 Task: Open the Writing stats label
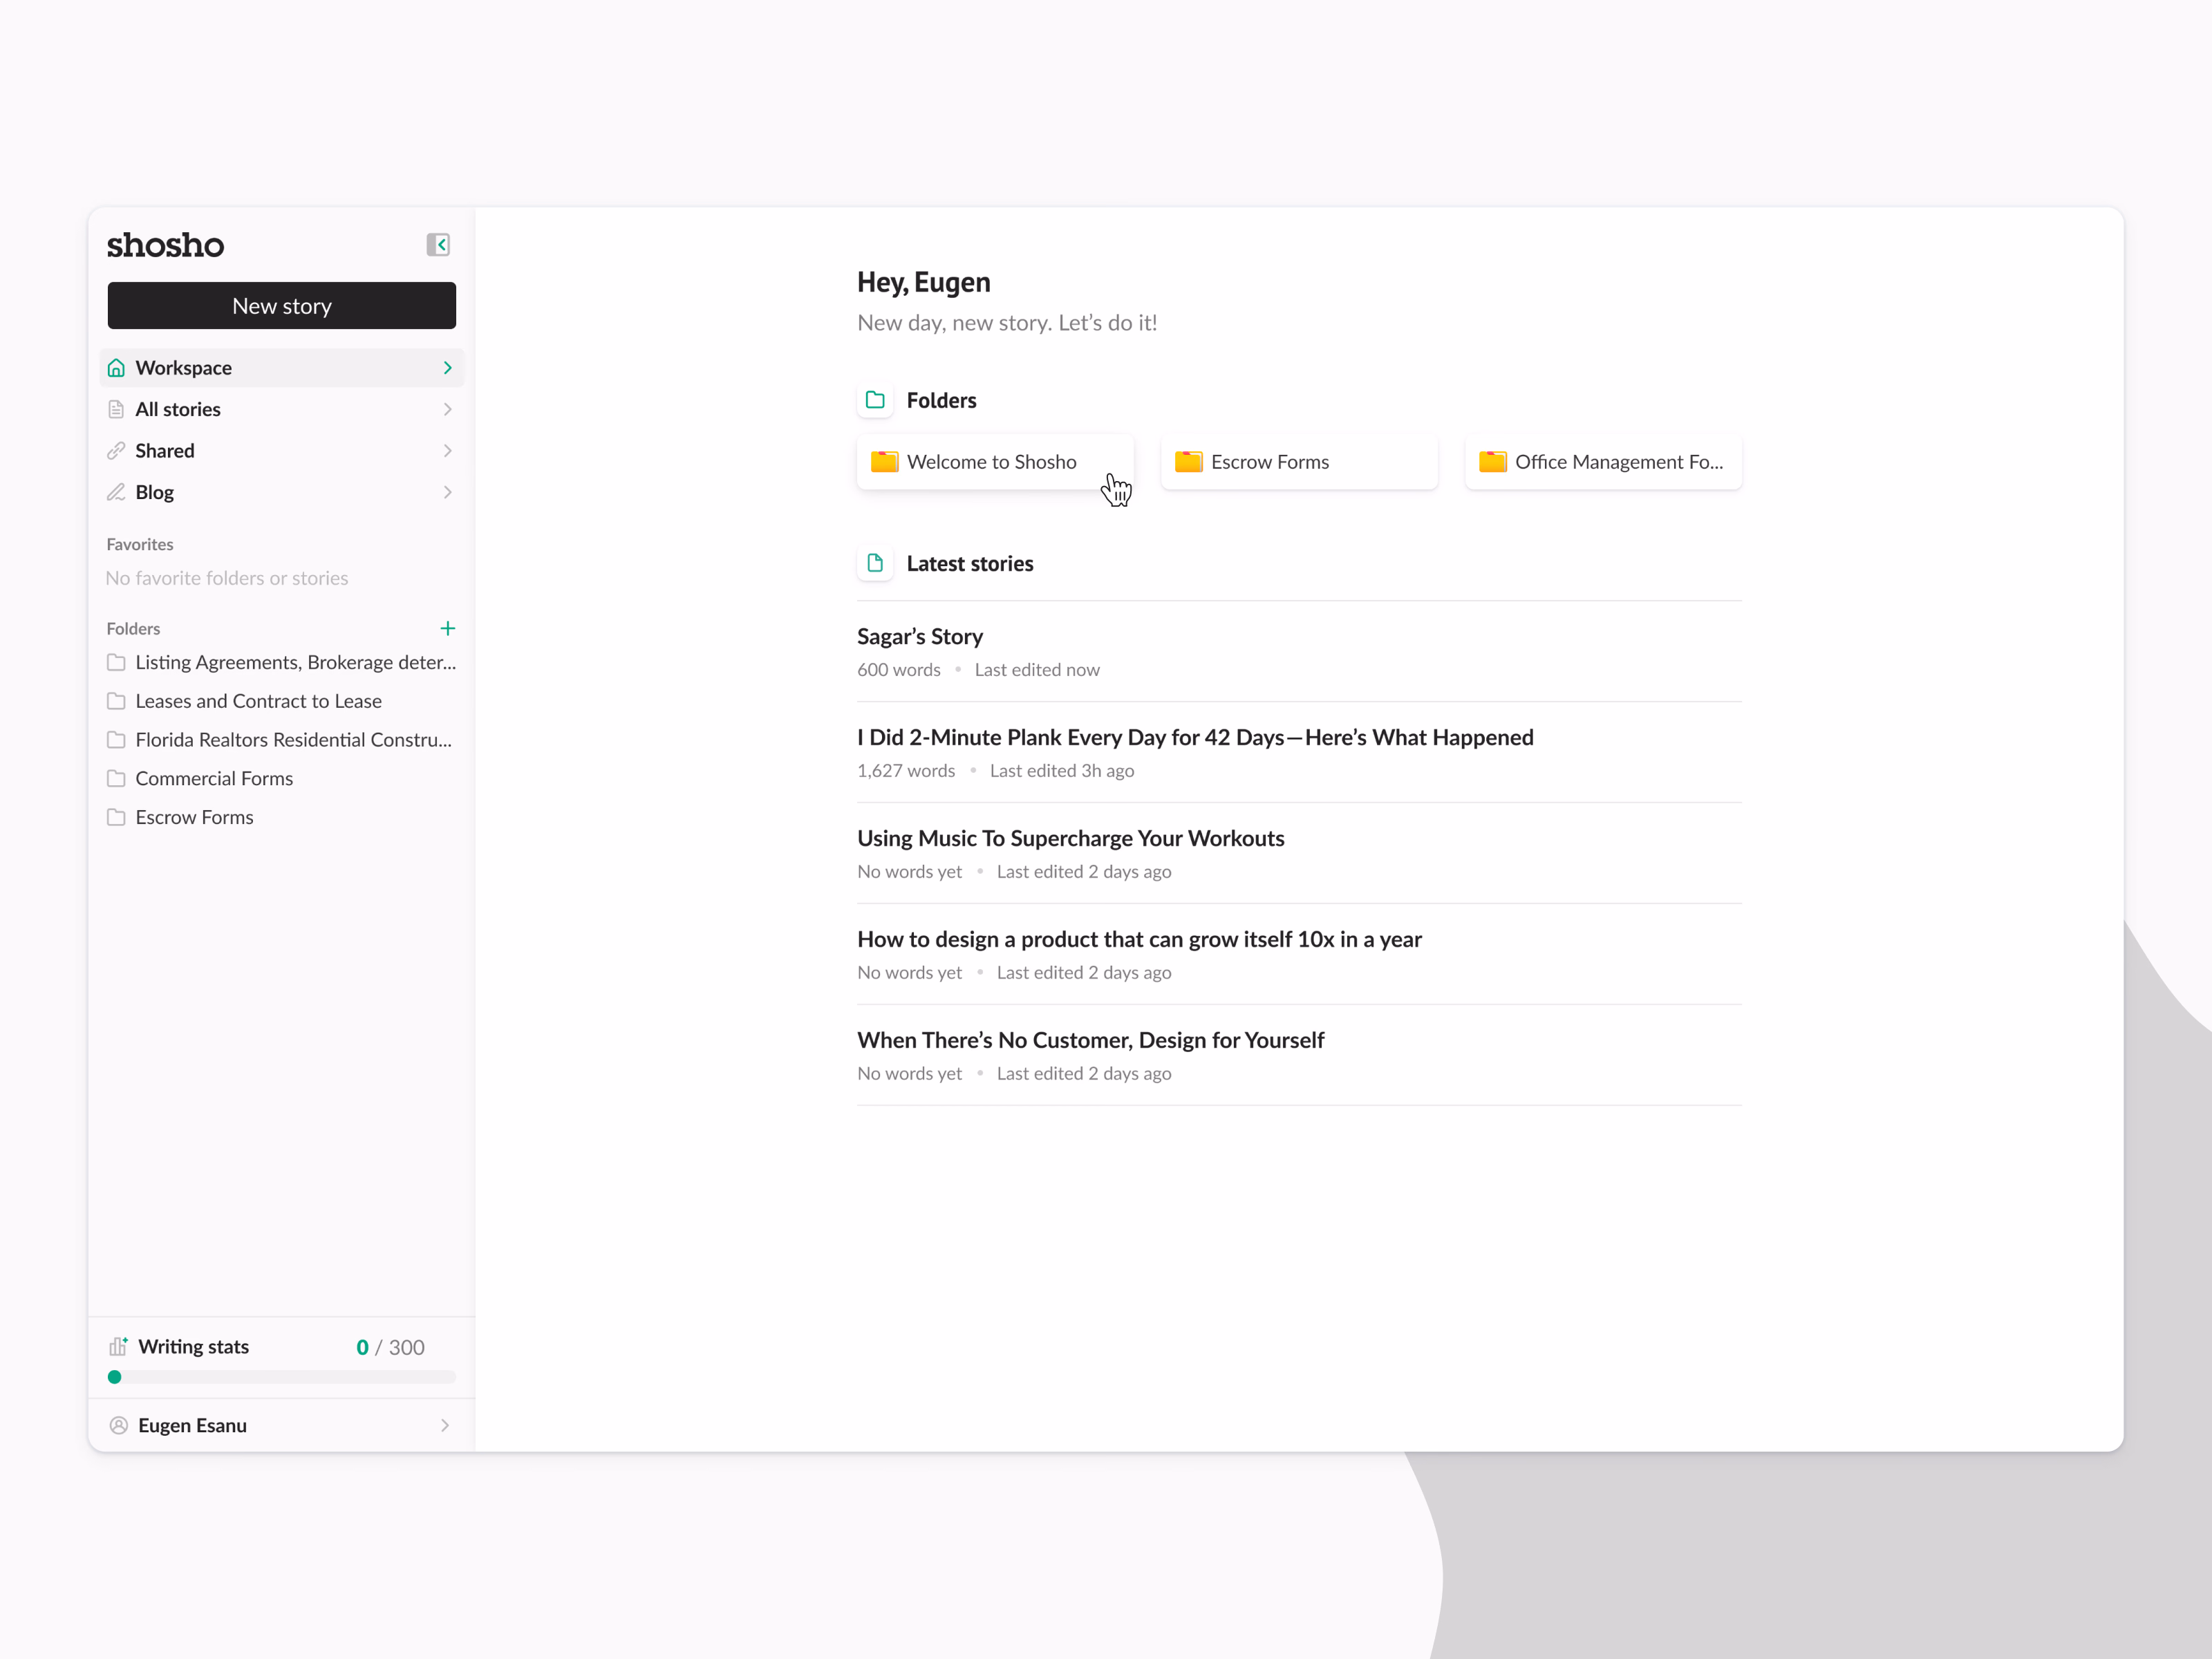[193, 1346]
